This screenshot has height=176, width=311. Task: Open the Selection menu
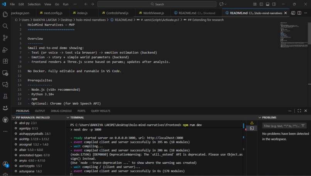(34, 4)
